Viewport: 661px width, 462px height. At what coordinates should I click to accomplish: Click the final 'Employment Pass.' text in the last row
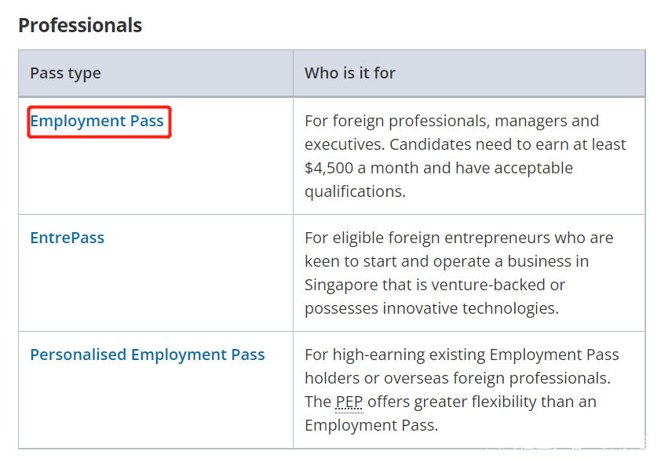(x=371, y=425)
